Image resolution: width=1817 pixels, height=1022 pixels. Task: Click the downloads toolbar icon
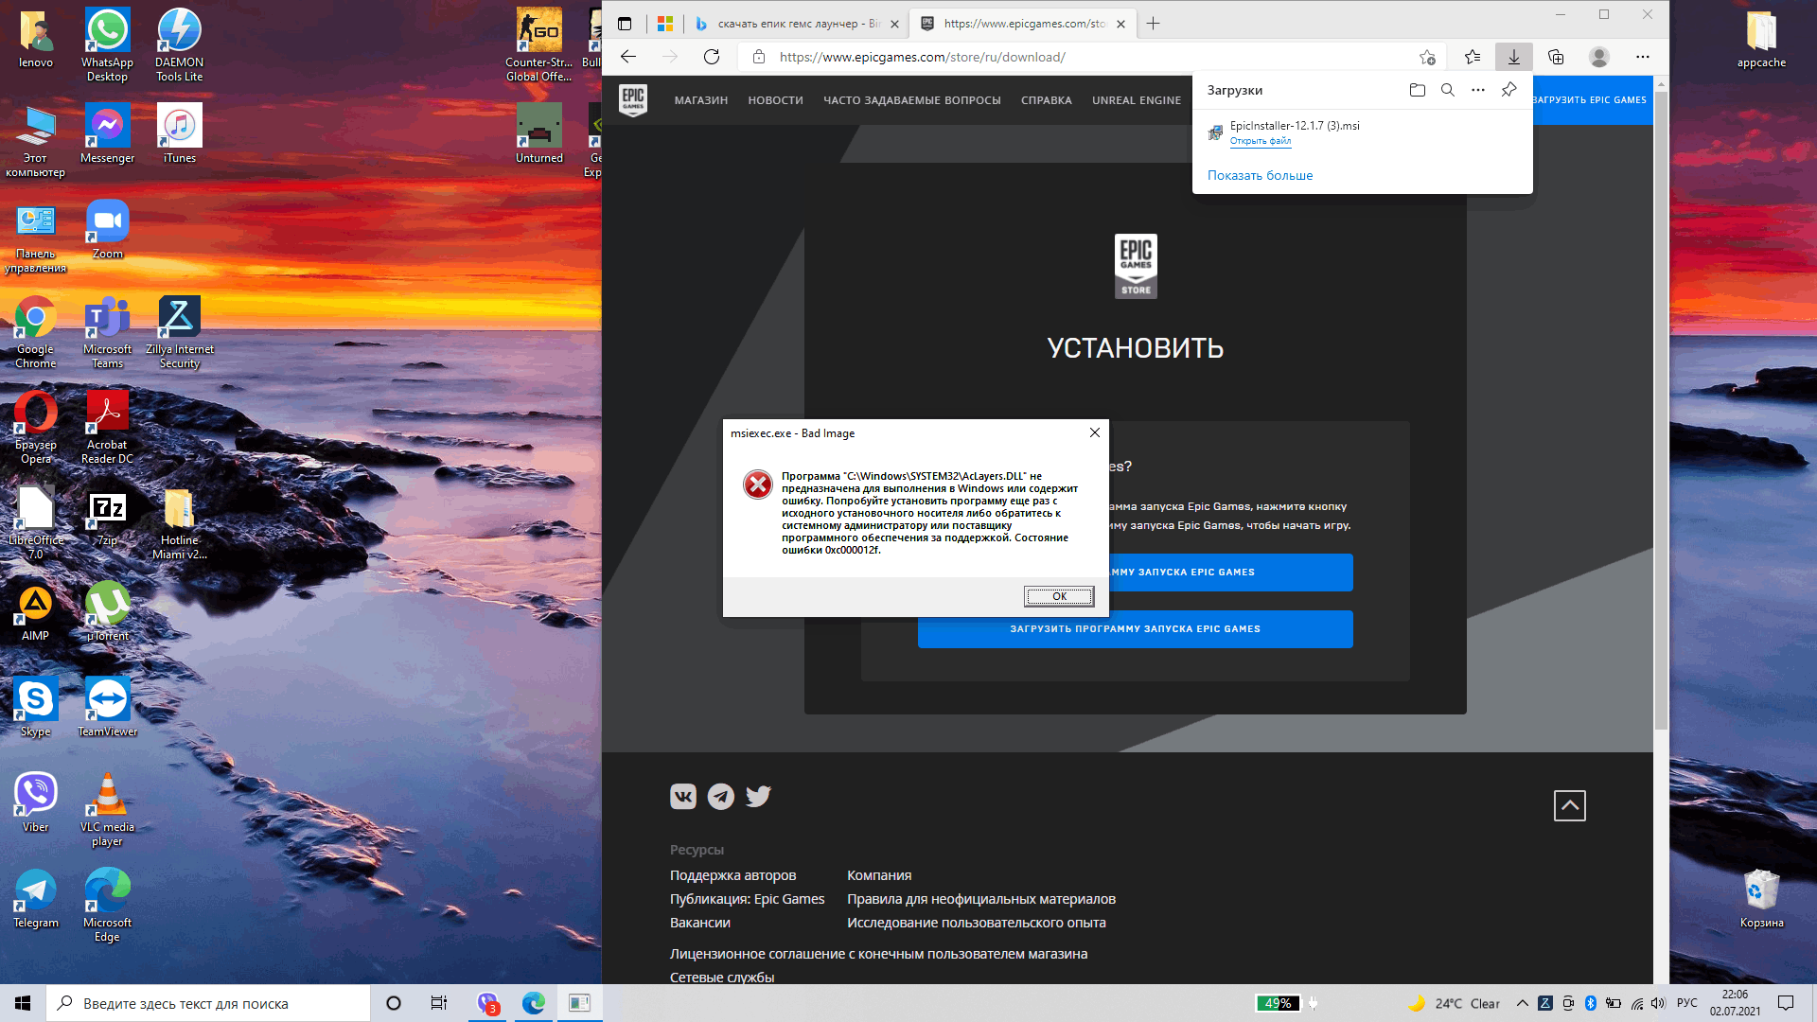1514,58
